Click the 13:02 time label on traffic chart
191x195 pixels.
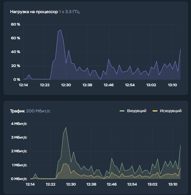click(x=153, y=184)
